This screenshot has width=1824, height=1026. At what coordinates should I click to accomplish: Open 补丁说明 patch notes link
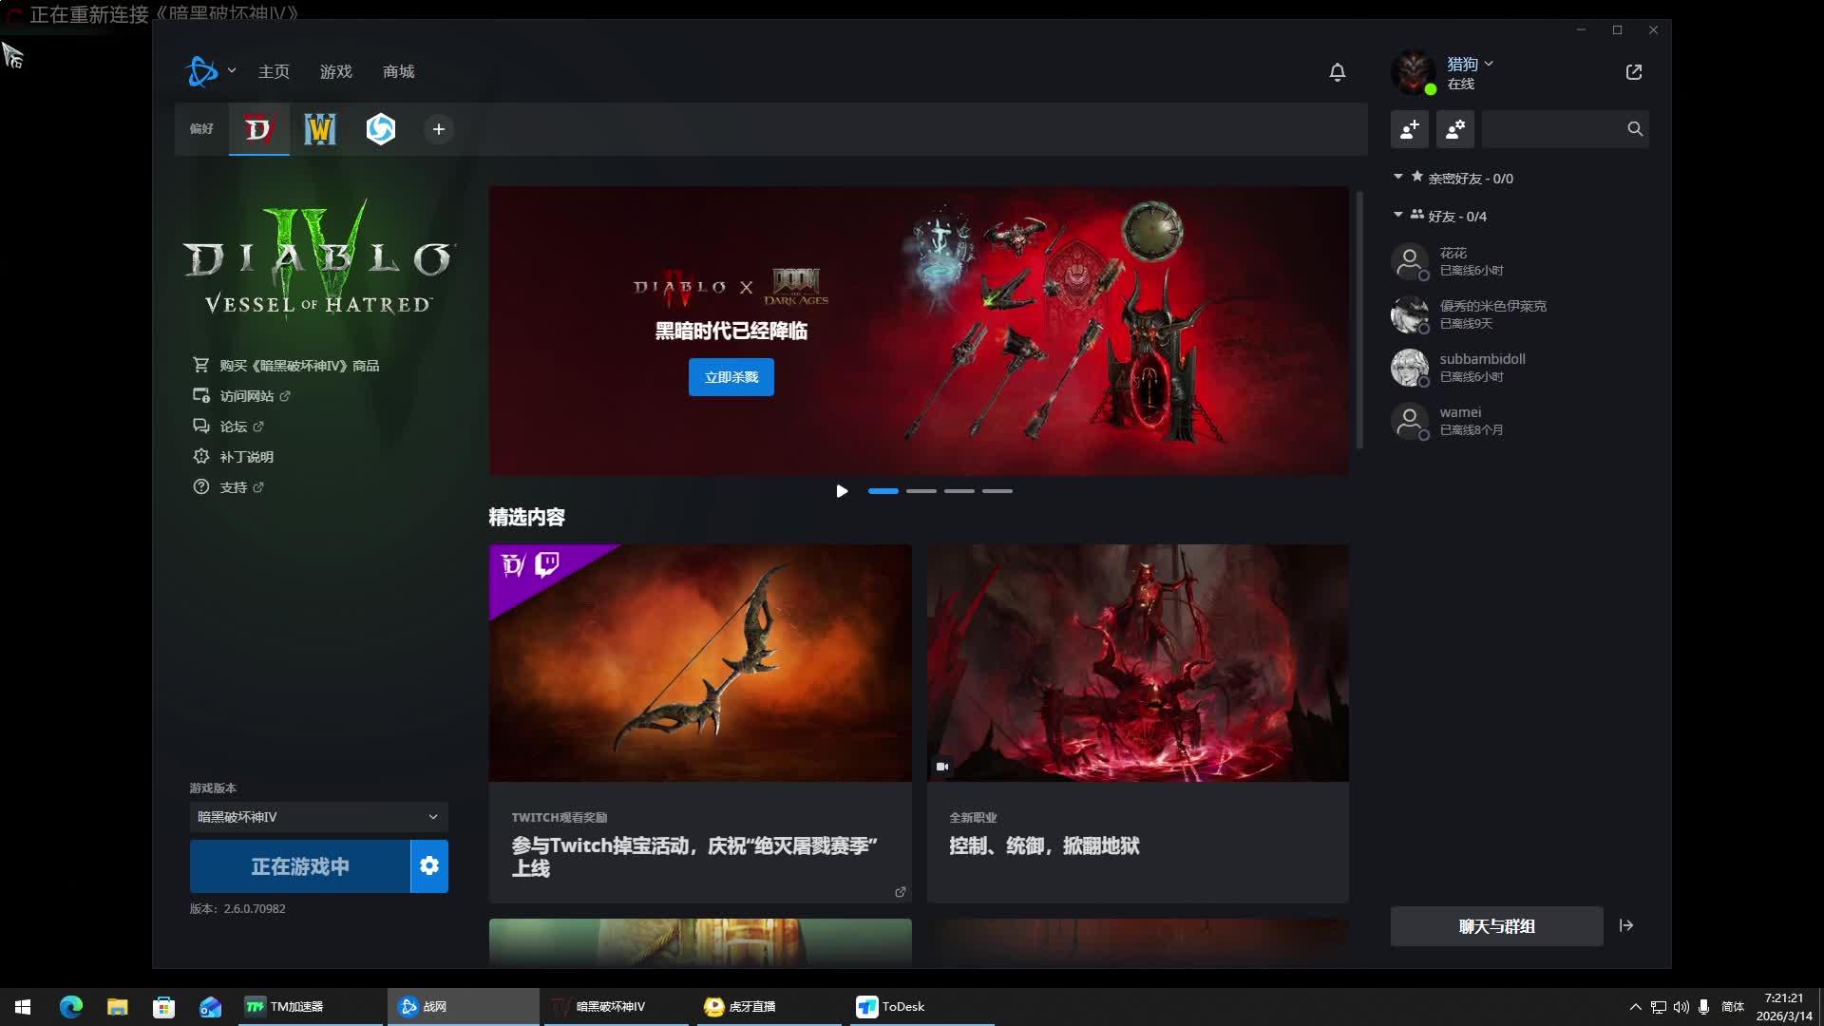pos(246,457)
